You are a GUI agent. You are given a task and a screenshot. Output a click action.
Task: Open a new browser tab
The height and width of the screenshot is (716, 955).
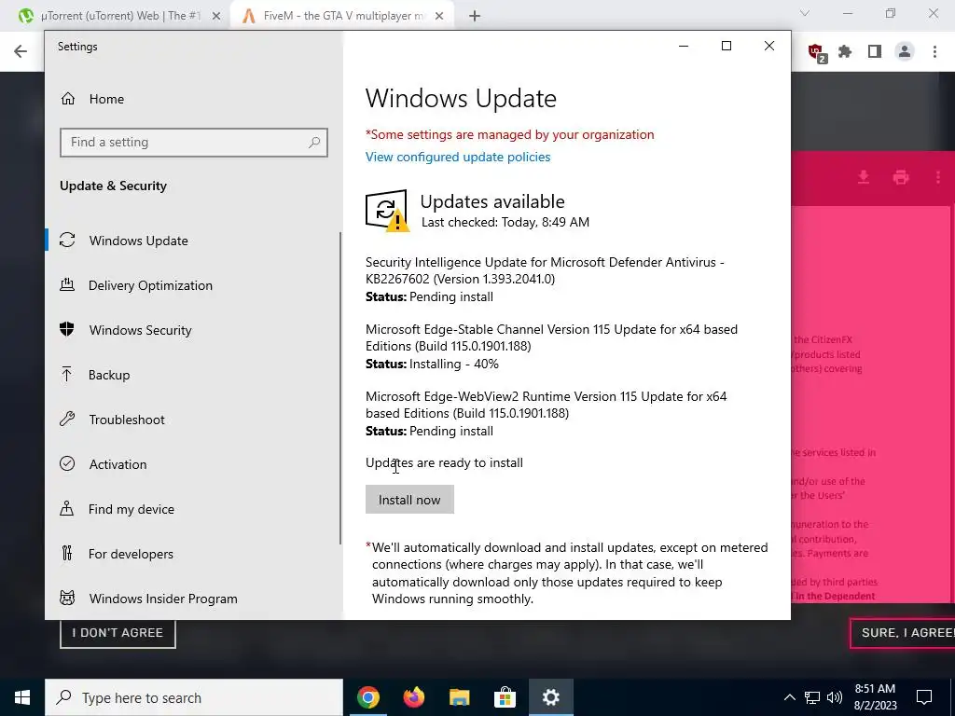coord(475,17)
